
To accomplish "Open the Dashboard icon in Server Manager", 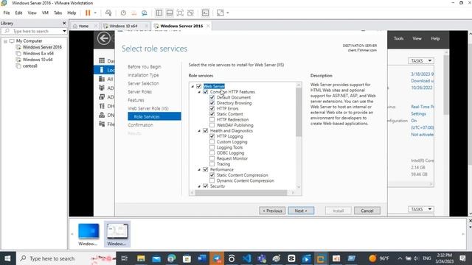I will 102,60.
